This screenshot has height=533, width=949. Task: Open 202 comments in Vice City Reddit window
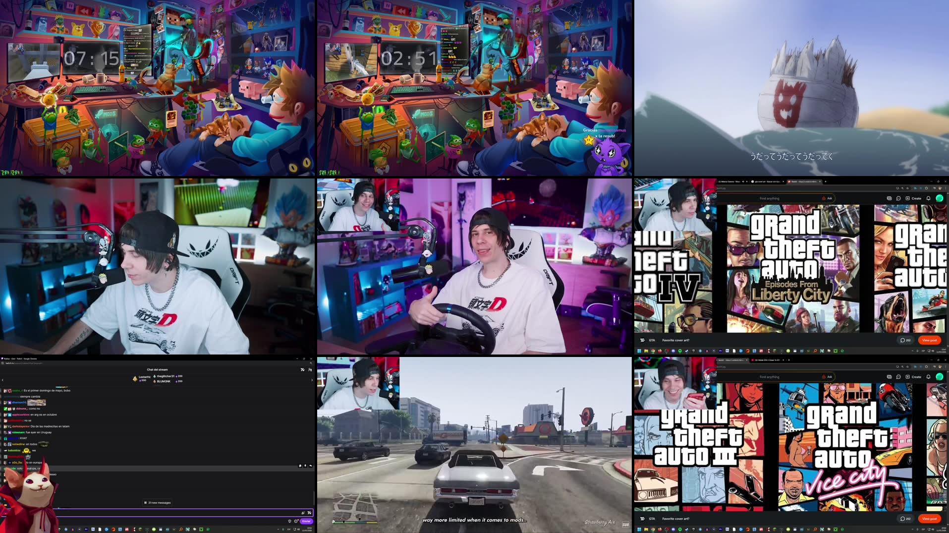coord(905,519)
